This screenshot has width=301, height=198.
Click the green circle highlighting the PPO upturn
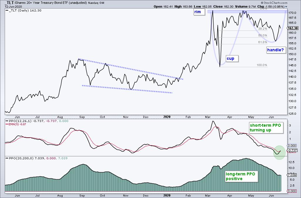click(279, 153)
